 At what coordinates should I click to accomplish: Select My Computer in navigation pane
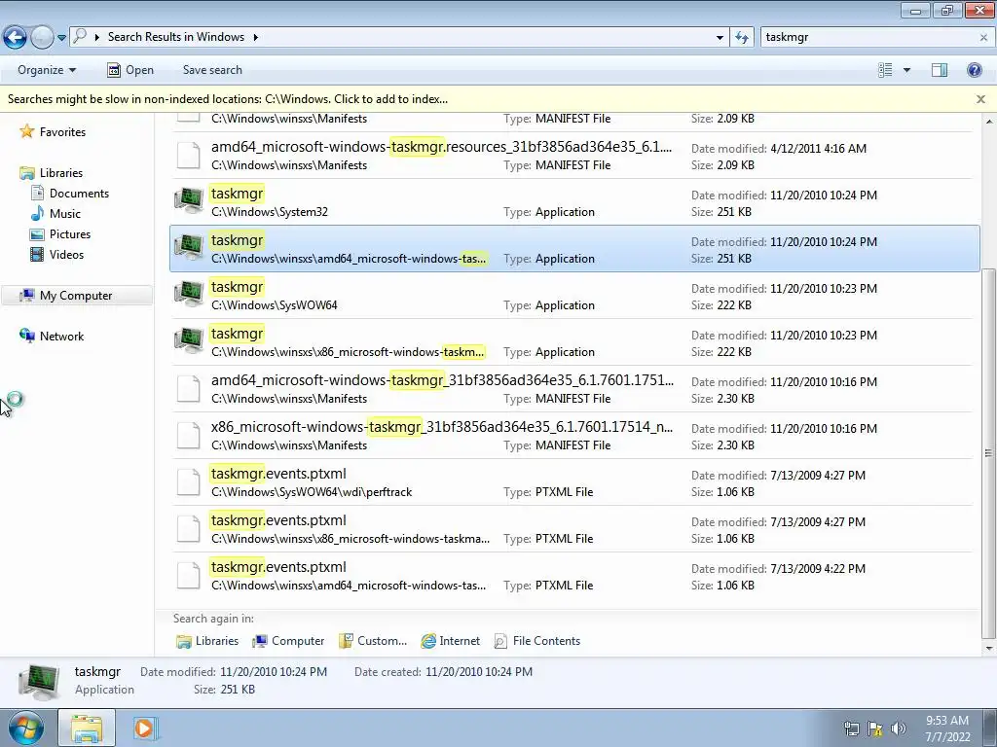(76, 296)
